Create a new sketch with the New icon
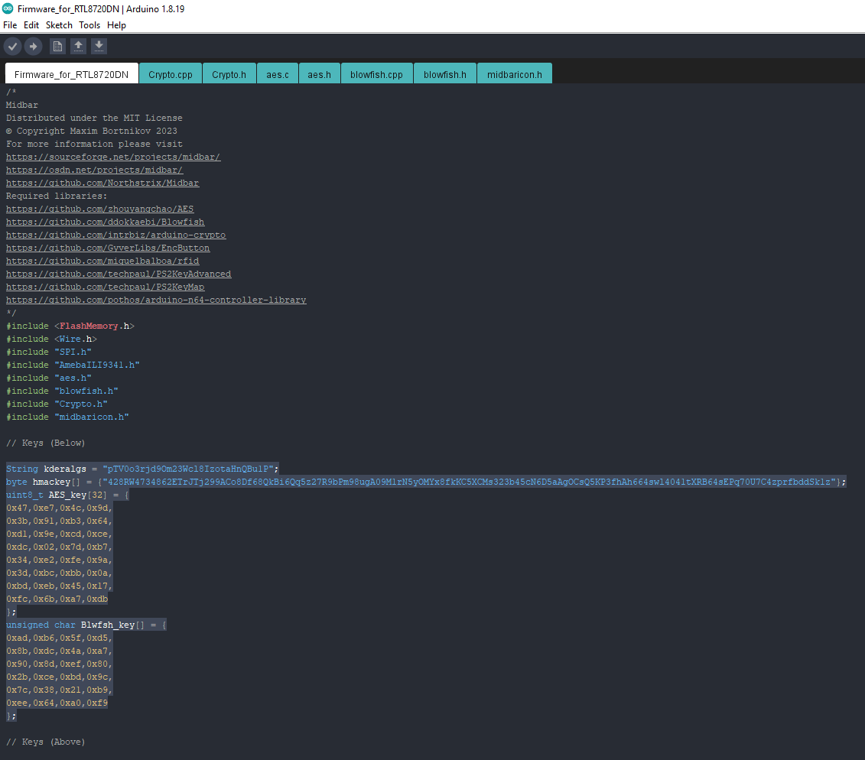865x760 pixels. tap(57, 47)
